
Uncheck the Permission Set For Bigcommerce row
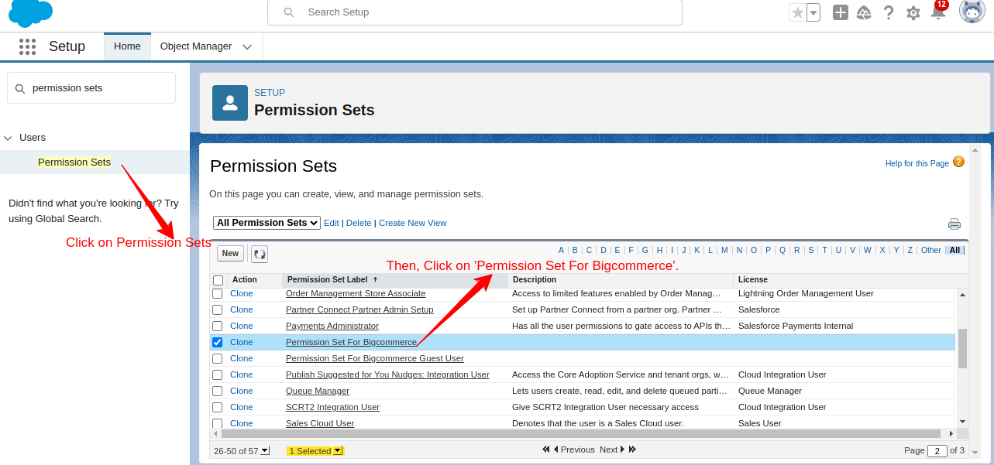(x=218, y=343)
